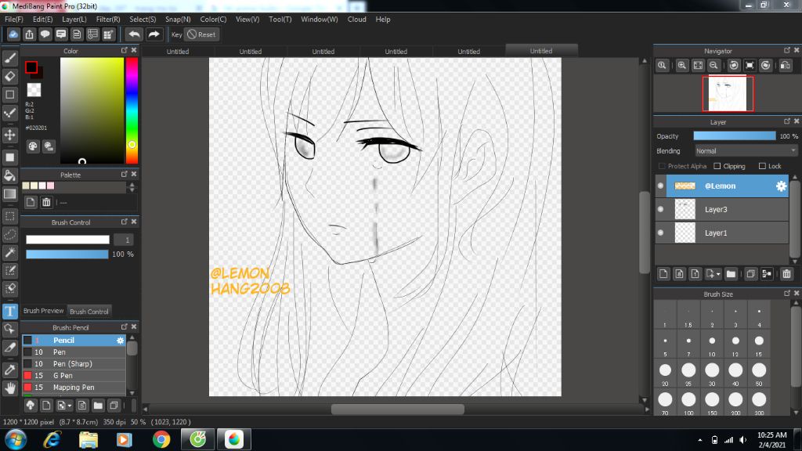Click the Redo arrow
The height and width of the screenshot is (451, 802).
click(154, 34)
